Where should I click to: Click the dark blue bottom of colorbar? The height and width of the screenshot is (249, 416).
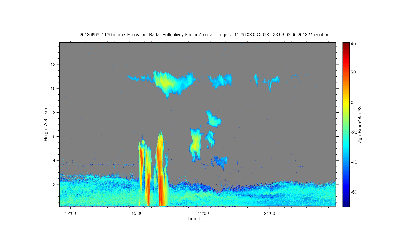[x=346, y=204]
